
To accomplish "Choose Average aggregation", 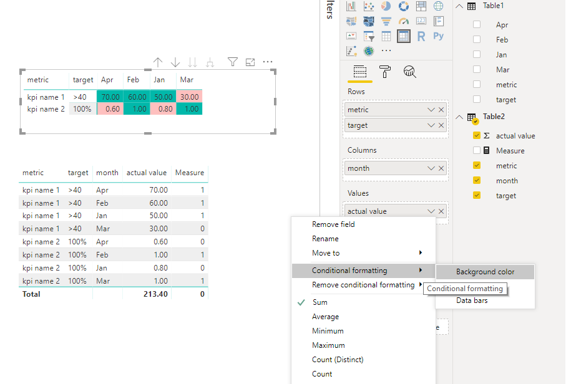I will pos(363,317).
